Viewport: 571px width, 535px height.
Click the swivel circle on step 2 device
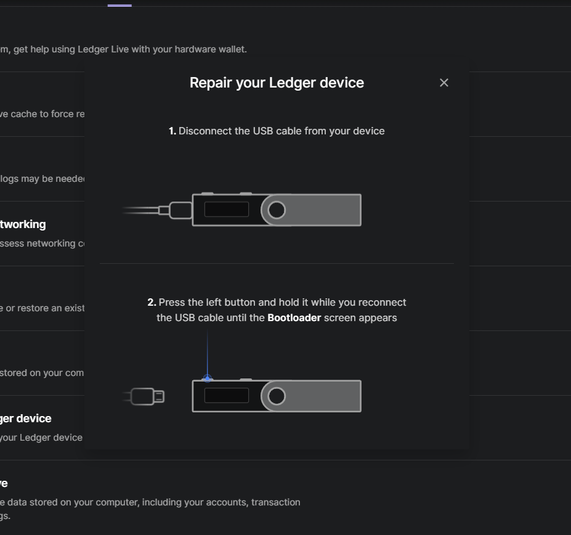coord(277,396)
